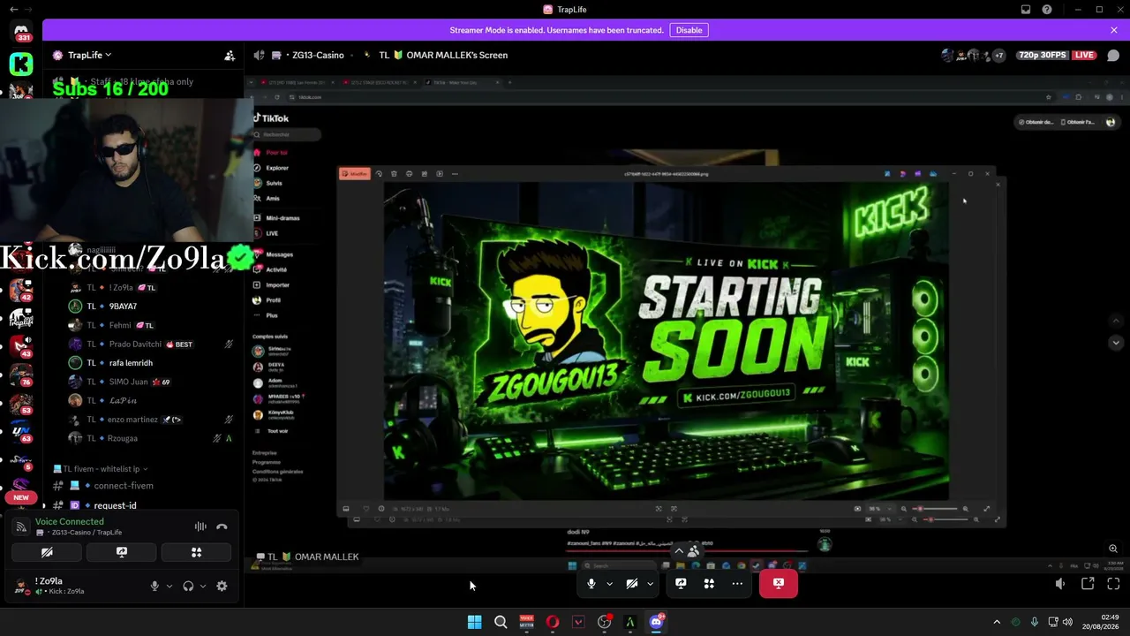This screenshot has height=636, width=1130.
Task: Open Windows Start menu
Action: point(474,622)
